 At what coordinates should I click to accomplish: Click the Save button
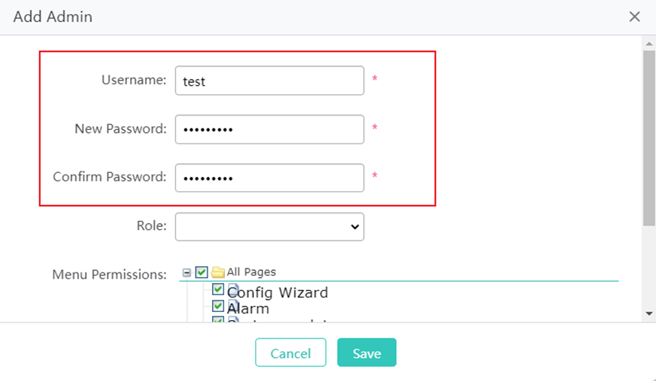click(x=366, y=353)
